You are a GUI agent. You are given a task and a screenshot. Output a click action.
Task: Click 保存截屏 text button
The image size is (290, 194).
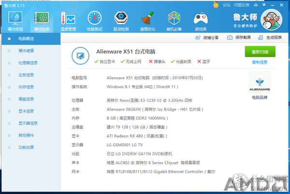pos(243,38)
